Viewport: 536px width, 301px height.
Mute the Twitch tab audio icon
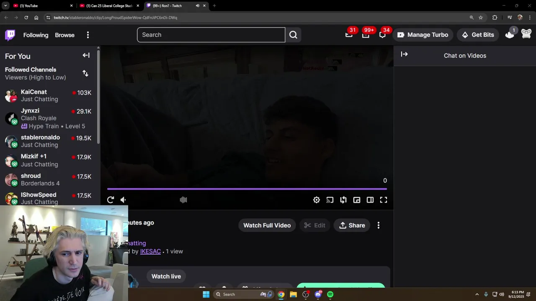point(197,5)
